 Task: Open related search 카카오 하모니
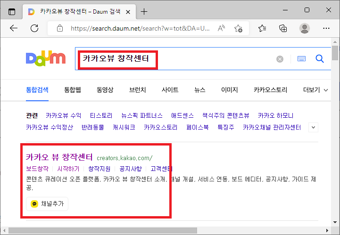click(x=275, y=115)
